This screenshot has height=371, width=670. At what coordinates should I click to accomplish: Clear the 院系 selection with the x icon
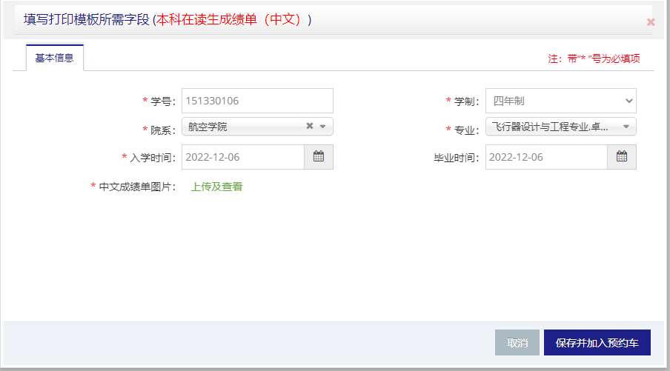310,127
